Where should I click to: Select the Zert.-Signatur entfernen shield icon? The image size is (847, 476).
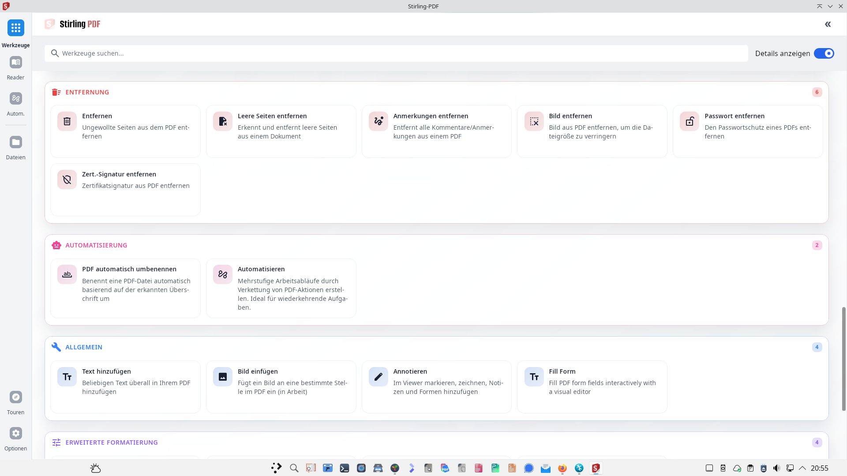[x=67, y=180]
